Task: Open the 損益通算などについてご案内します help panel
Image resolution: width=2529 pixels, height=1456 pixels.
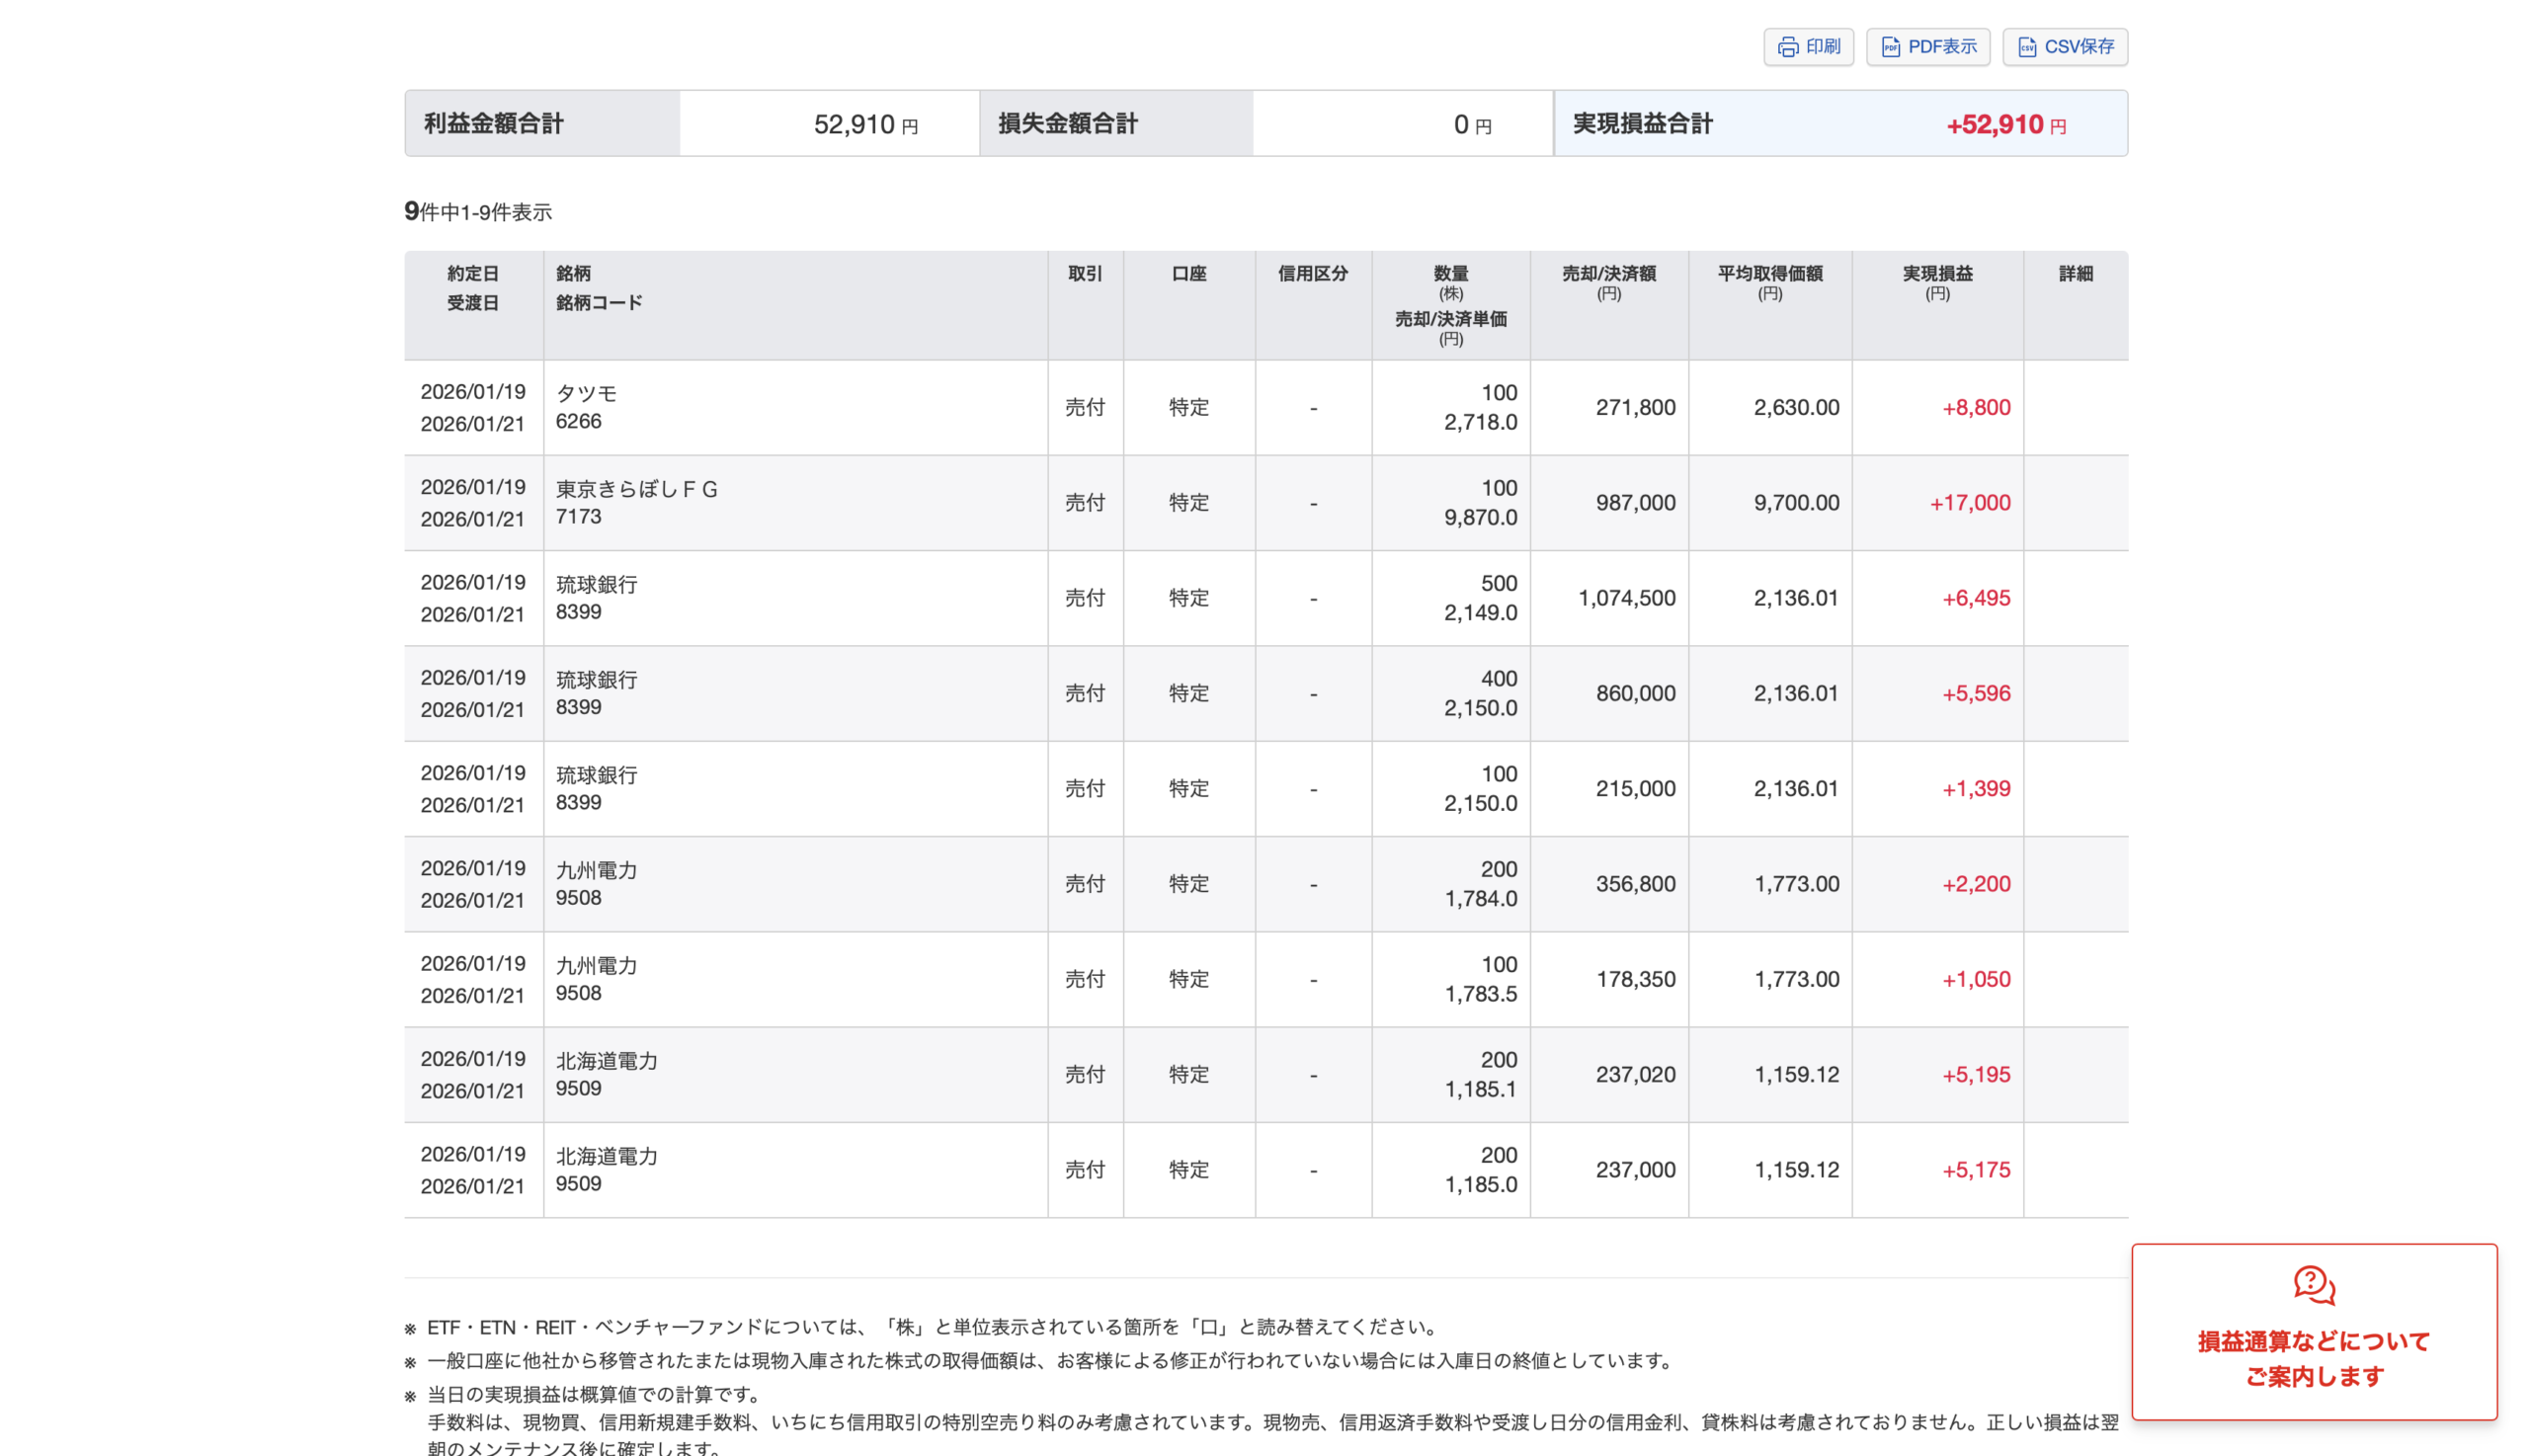Action: pyautogui.click(x=2313, y=1357)
